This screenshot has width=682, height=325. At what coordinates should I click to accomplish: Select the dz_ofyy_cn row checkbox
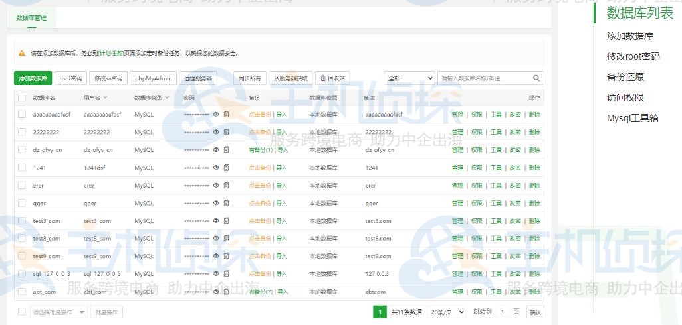pos(22,150)
